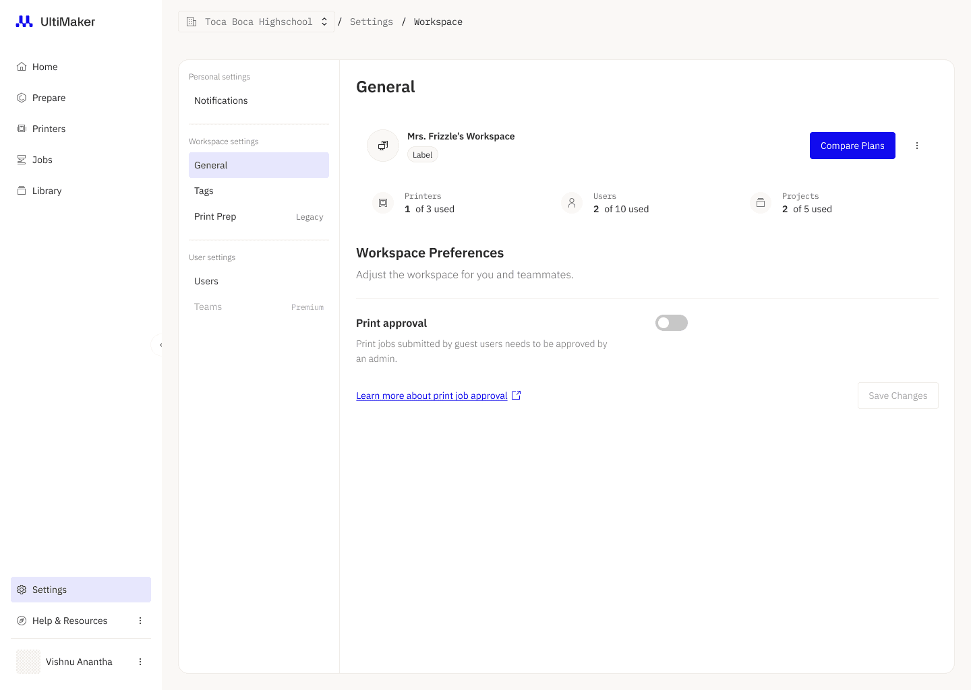
Task: Click the UltiMaker logo icon
Action: coord(24,22)
